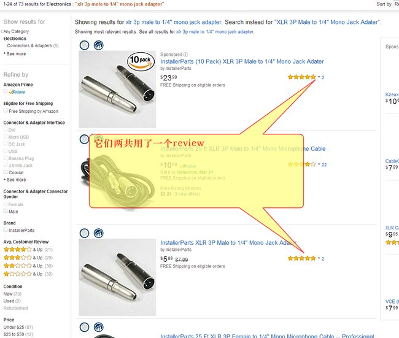
Task: Enable Free Shipping by Amazon checkbox
Action: point(6,110)
